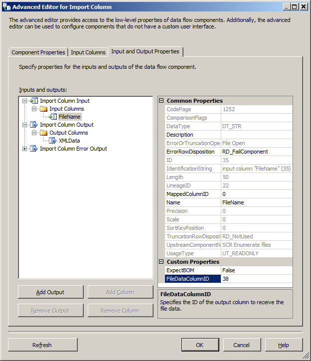
Task: Collapse the Import Column Input node
Action: [24, 101]
